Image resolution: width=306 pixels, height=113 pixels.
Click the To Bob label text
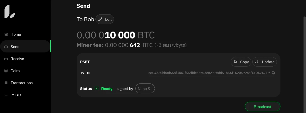pos(85,19)
